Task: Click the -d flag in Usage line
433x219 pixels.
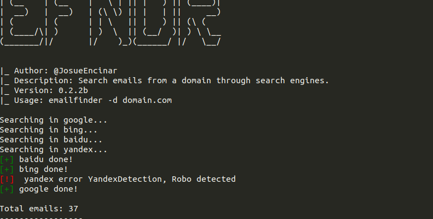Action: click(x=113, y=100)
